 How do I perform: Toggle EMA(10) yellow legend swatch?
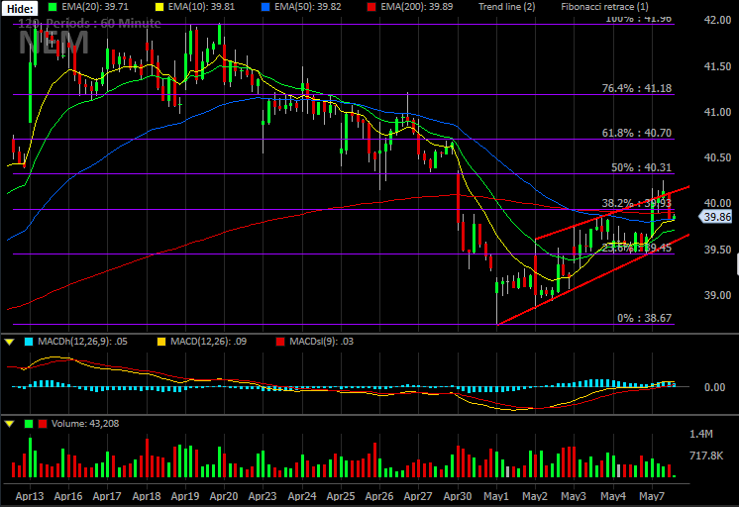pyautogui.click(x=159, y=7)
